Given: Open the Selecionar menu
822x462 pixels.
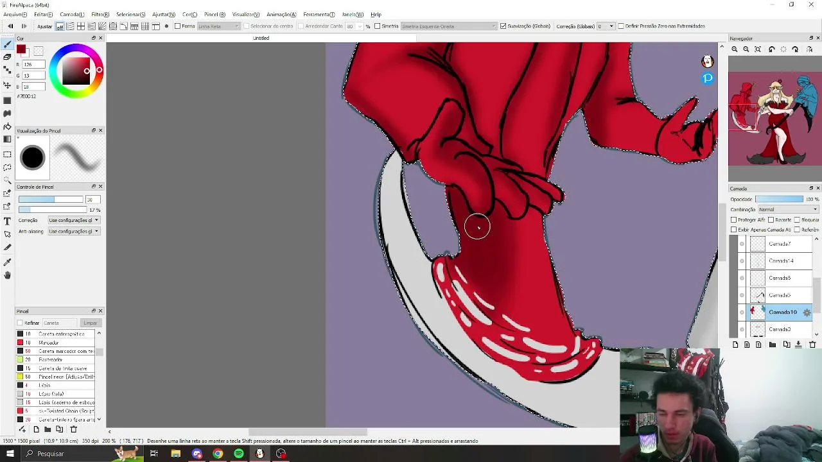Looking at the screenshot, I should tap(131, 14).
